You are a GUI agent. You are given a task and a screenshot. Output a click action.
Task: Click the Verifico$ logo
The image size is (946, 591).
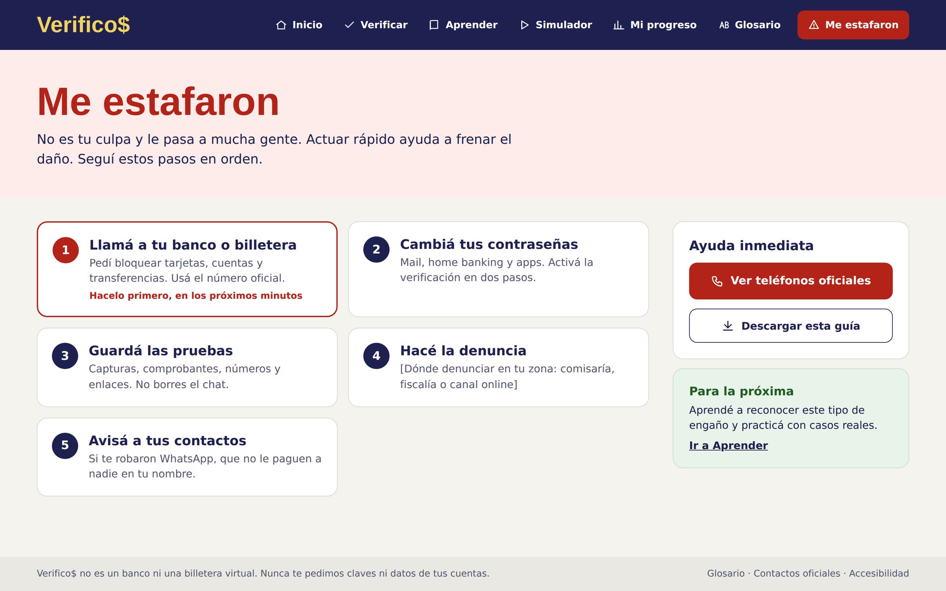pyautogui.click(x=83, y=25)
